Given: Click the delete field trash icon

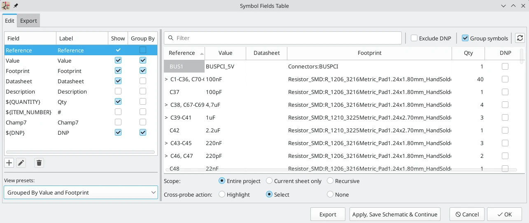Looking at the screenshot, I should click(x=39, y=163).
